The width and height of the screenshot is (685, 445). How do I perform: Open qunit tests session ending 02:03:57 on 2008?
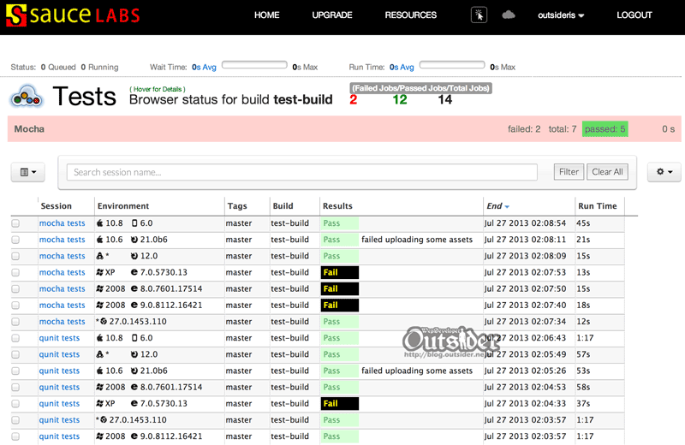[x=59, y=436]
